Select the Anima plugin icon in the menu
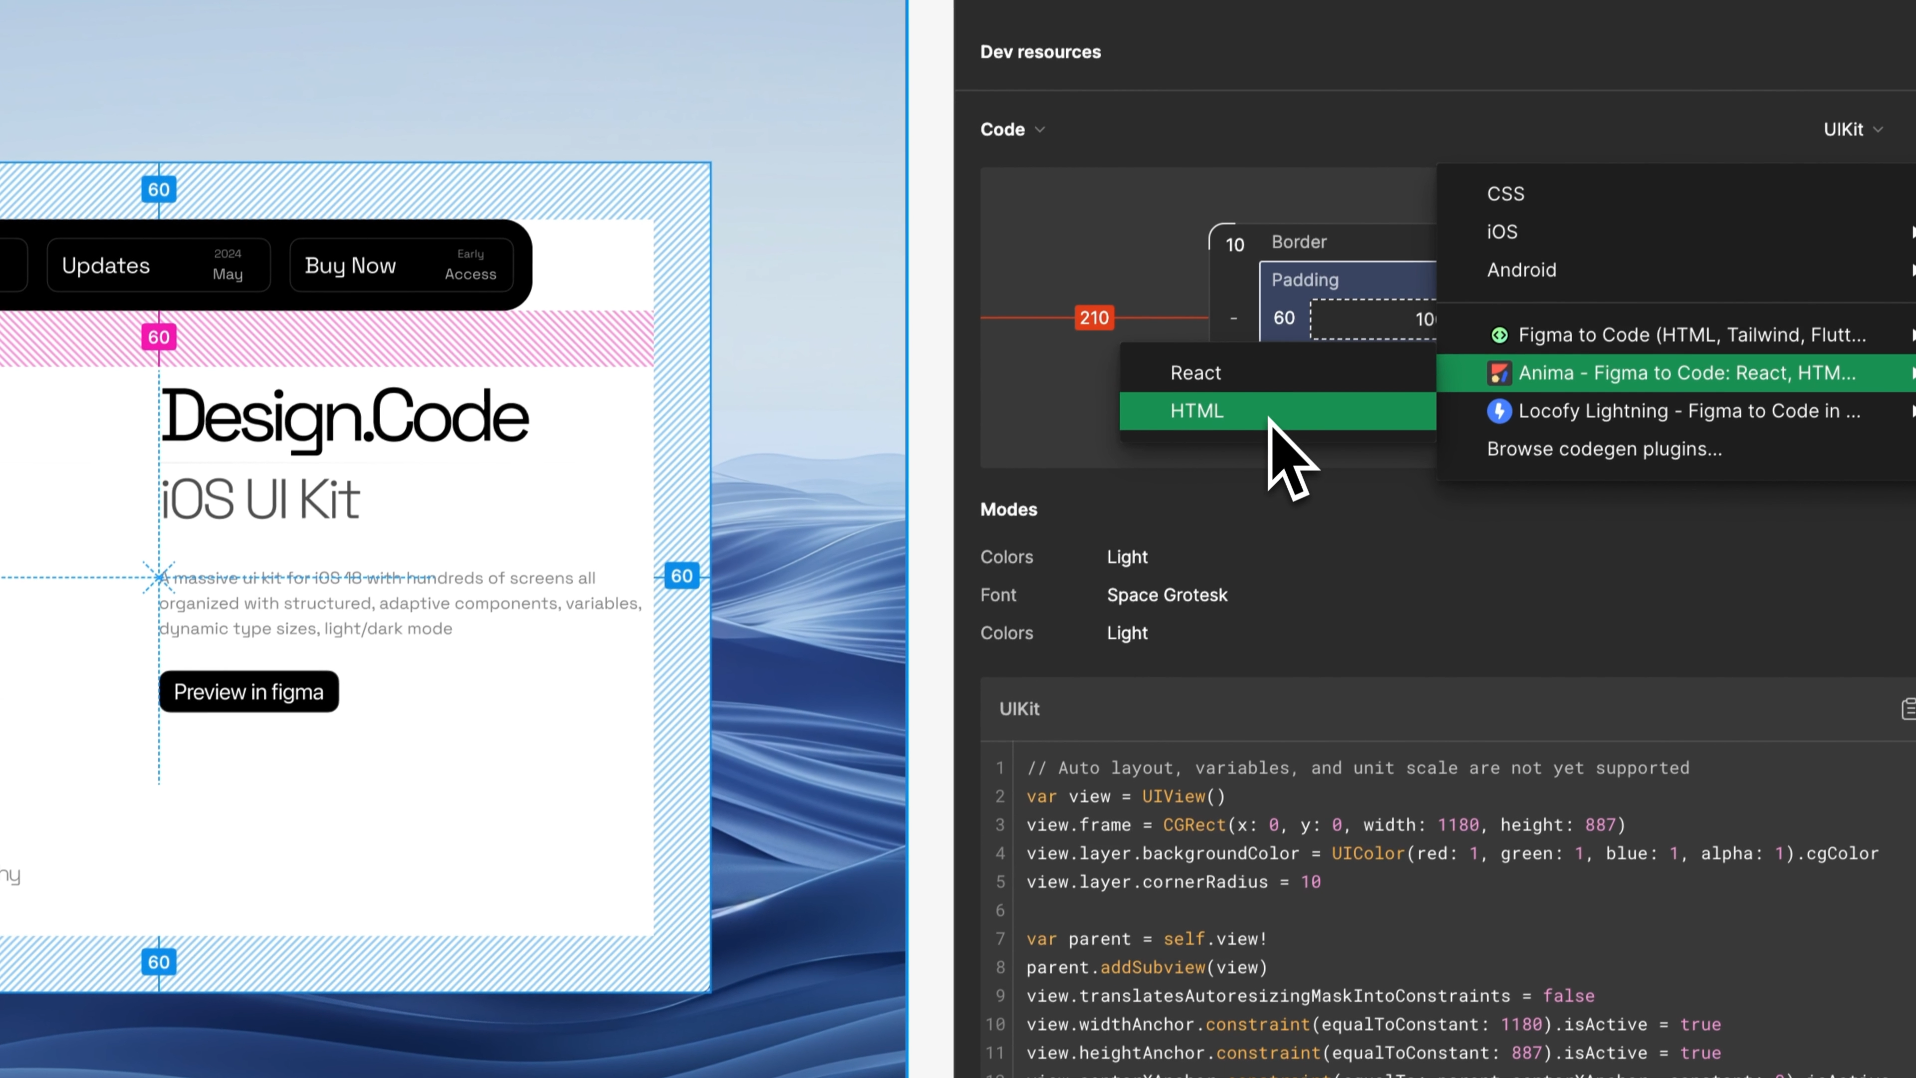Viewport: 1916px width, 1078px height. (1499, 373)
